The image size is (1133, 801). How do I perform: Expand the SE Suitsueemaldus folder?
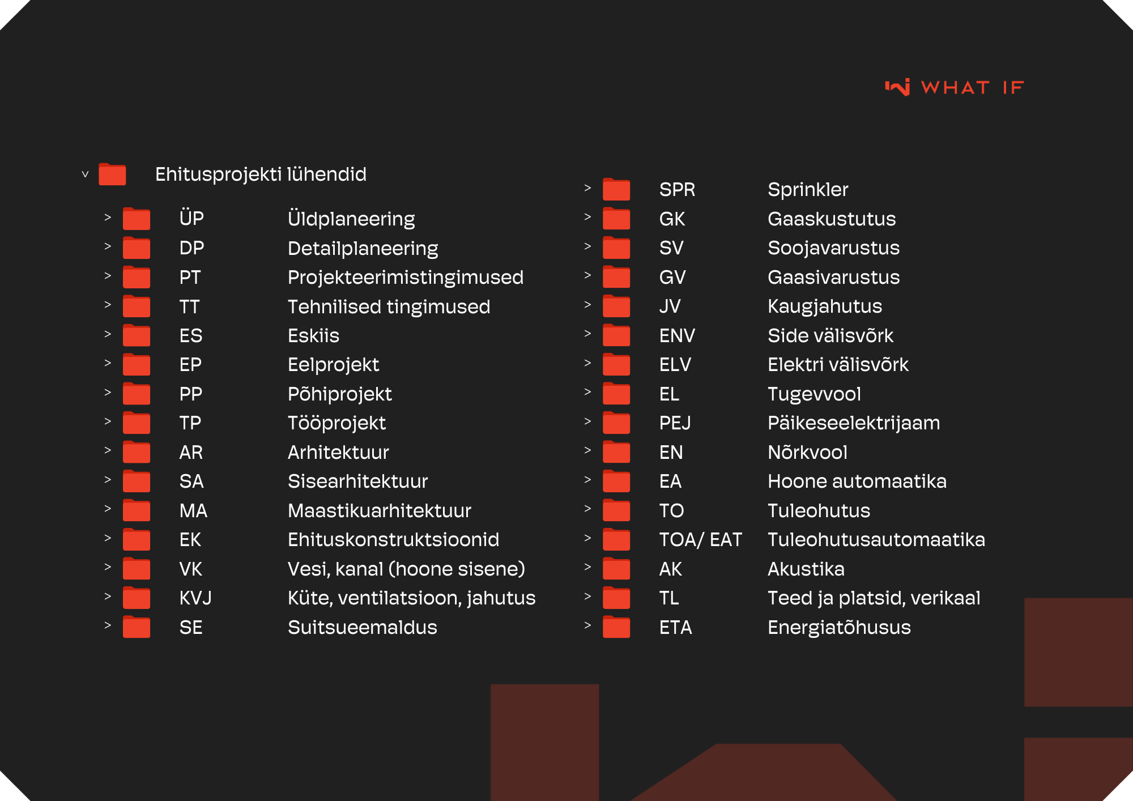tap(108, 625)
